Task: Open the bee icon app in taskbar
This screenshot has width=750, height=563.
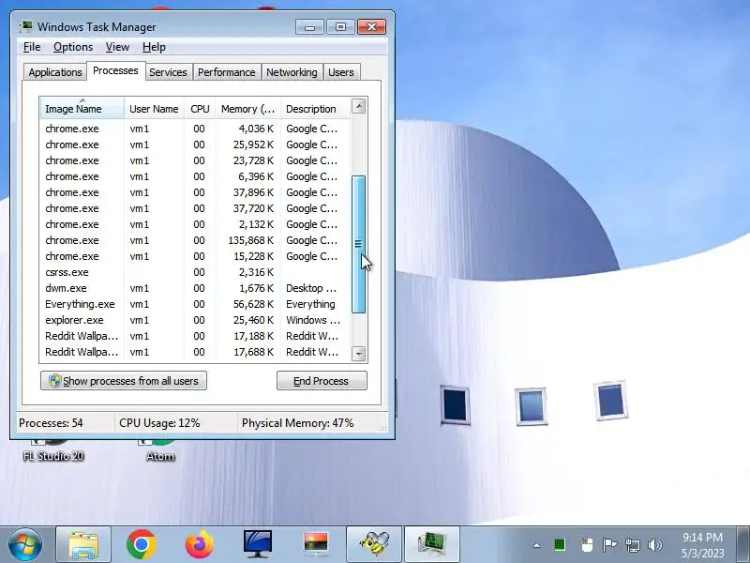Action: pyautogui.click(x=374, y=544)
